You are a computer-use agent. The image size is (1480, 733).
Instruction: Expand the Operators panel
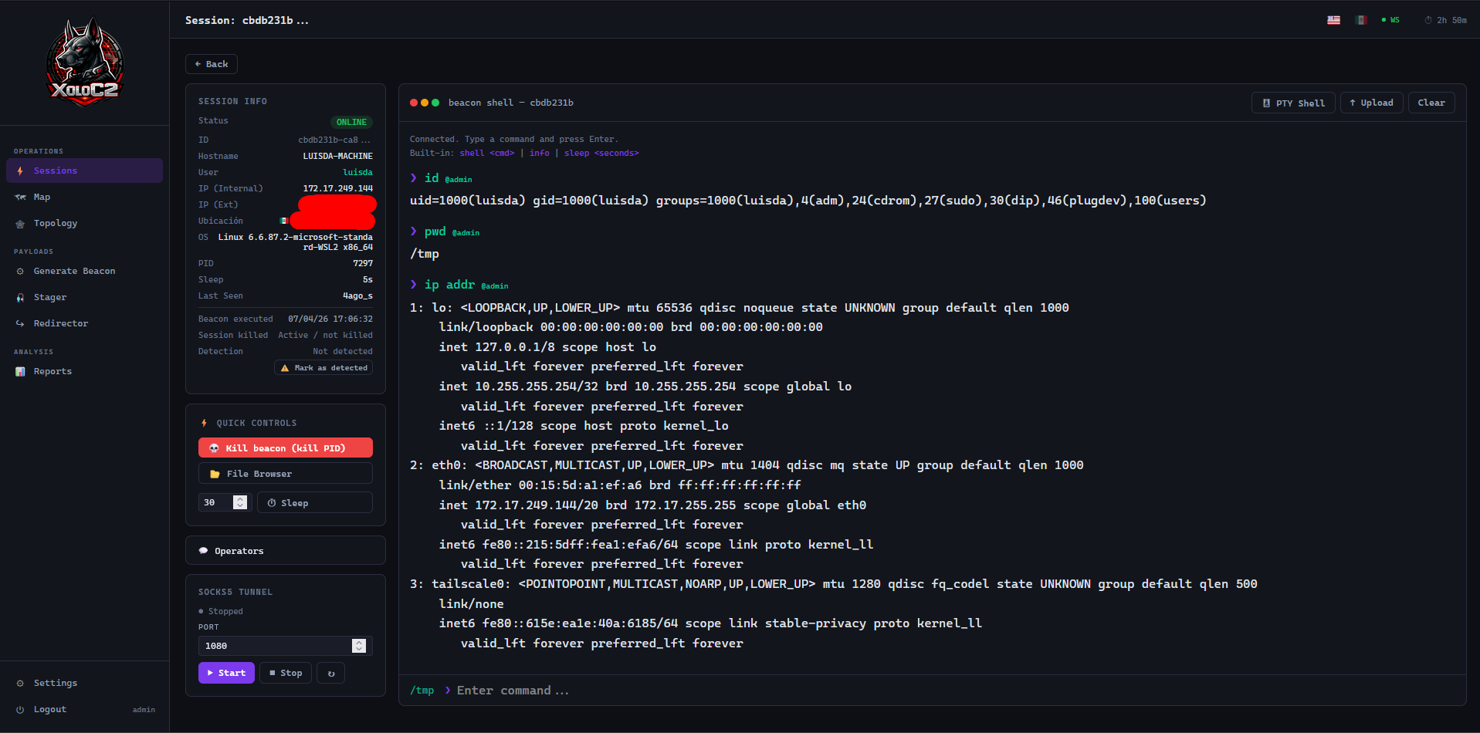pos(285,551)
